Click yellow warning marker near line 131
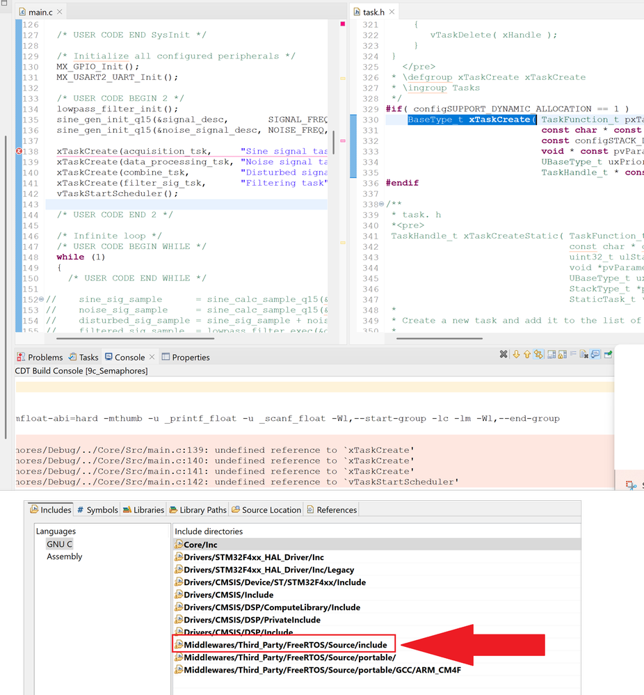The image size is (644, 695). [343, 79]
